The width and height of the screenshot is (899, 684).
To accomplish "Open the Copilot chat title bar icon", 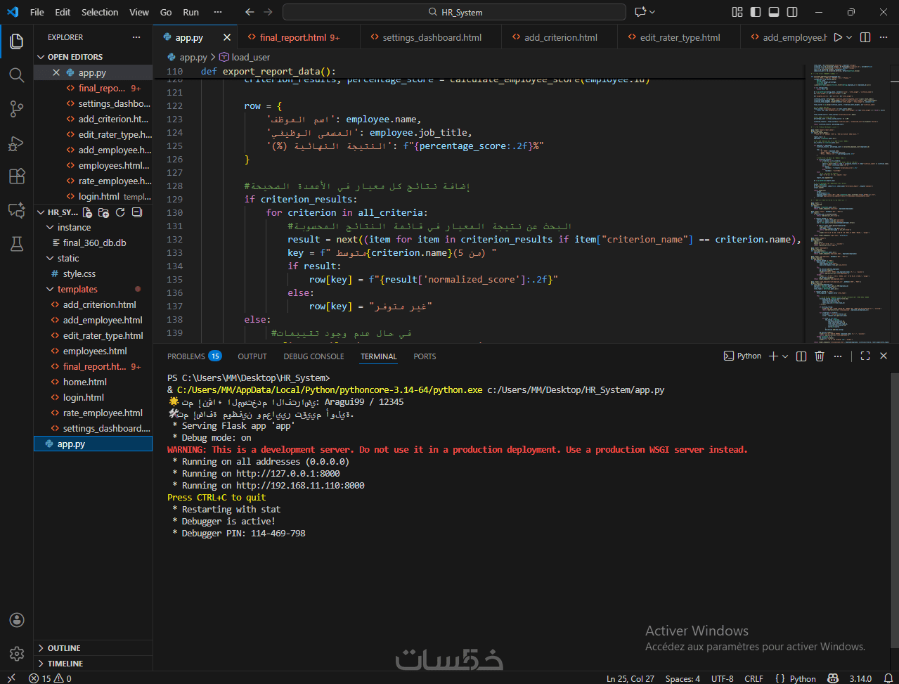I will tap(640, 12).
